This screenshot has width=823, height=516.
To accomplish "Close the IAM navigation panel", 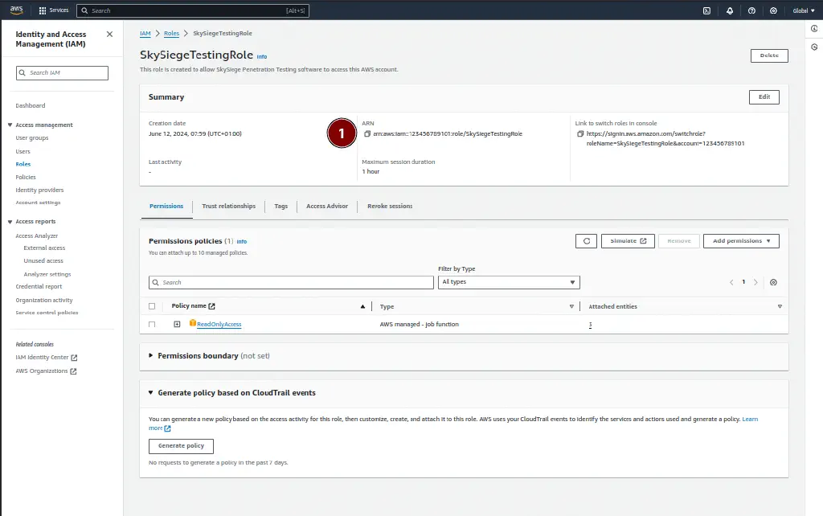I will pyautogui.click(x=109, y=34).
